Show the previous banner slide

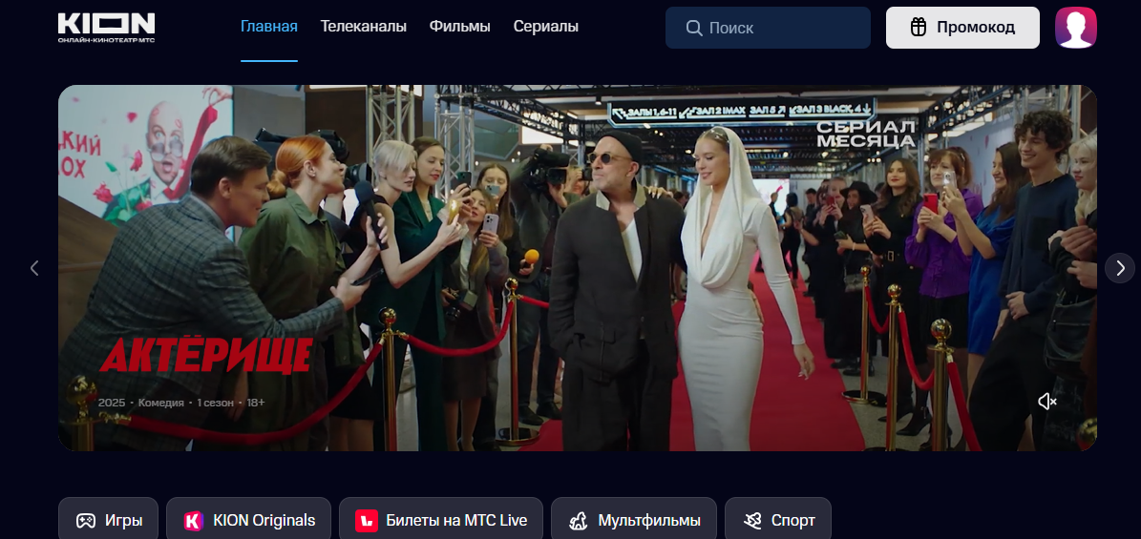point(34,268)
